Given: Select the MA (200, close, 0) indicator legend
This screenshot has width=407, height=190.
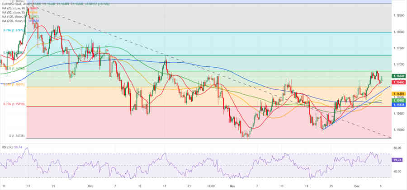Looking at the screenshot, I should [13, 21].
